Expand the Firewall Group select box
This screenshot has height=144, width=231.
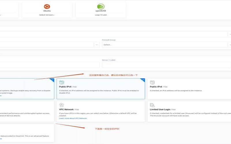[x=166, y=45]
